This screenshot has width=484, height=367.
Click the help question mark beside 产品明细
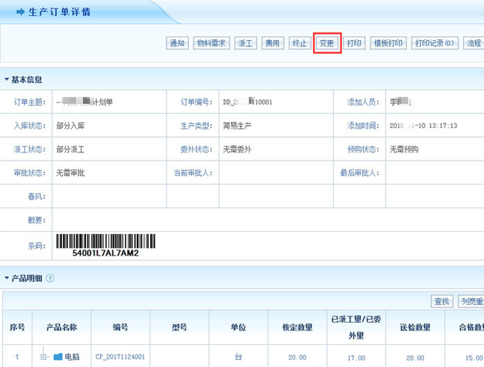click(x=50, y=278)
